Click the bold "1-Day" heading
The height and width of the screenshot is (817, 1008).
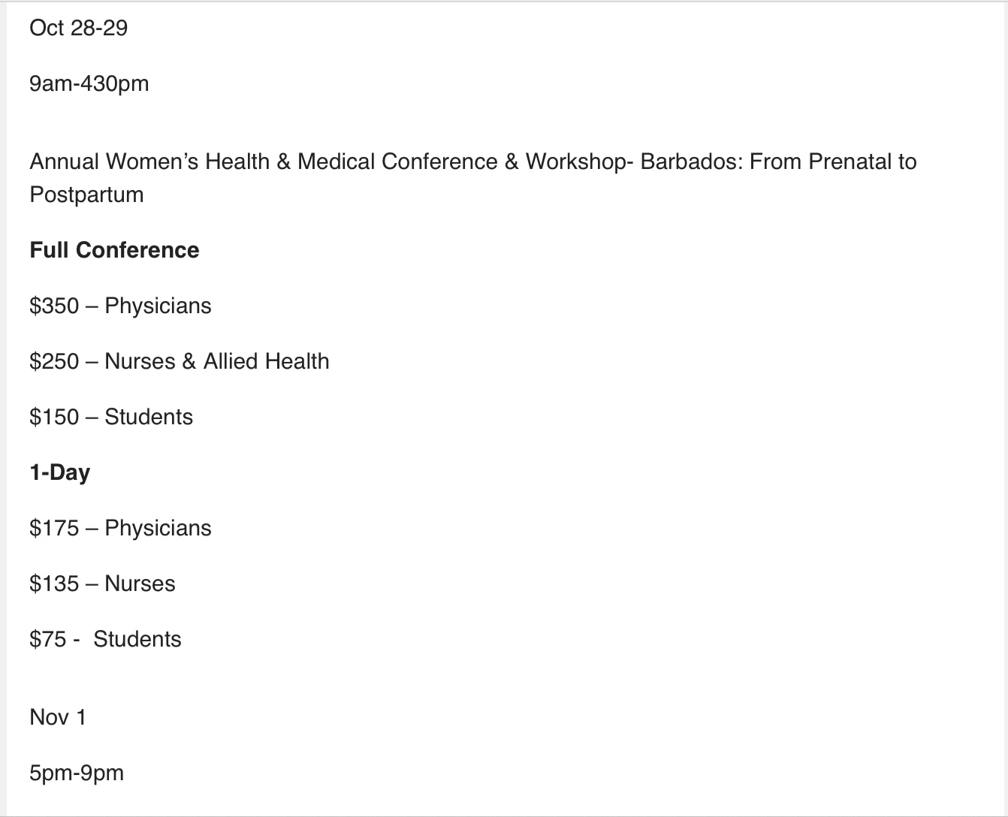59,473
